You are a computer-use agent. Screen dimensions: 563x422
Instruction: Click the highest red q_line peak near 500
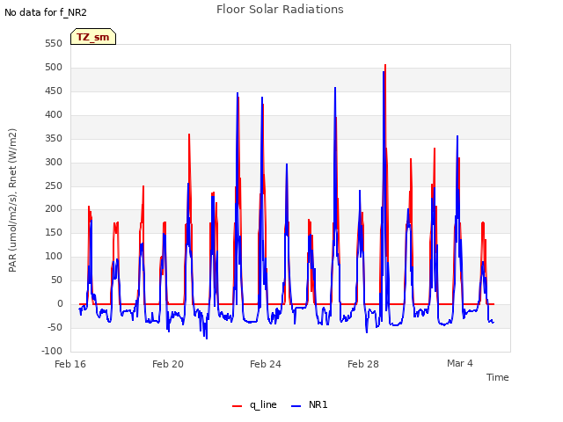pyautogui.click(x=385, y=65)
